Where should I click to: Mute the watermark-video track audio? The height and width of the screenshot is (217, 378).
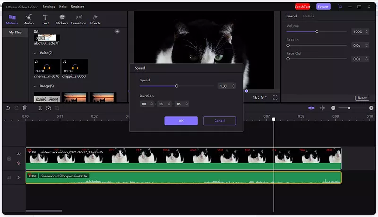(x=19, y=163)
